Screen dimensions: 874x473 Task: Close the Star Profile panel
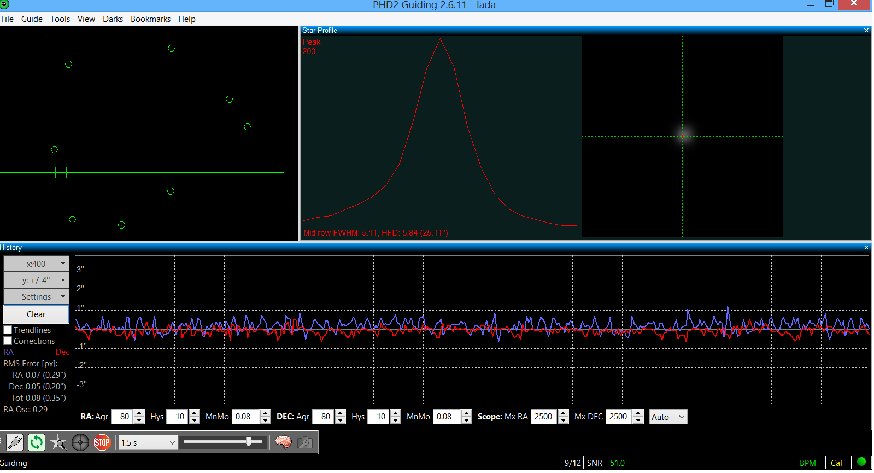(x=866, y=31)
